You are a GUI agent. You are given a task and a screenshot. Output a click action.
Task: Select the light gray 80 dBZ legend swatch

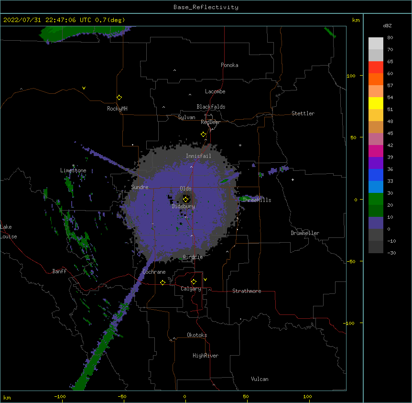click(x=376, y=44)
